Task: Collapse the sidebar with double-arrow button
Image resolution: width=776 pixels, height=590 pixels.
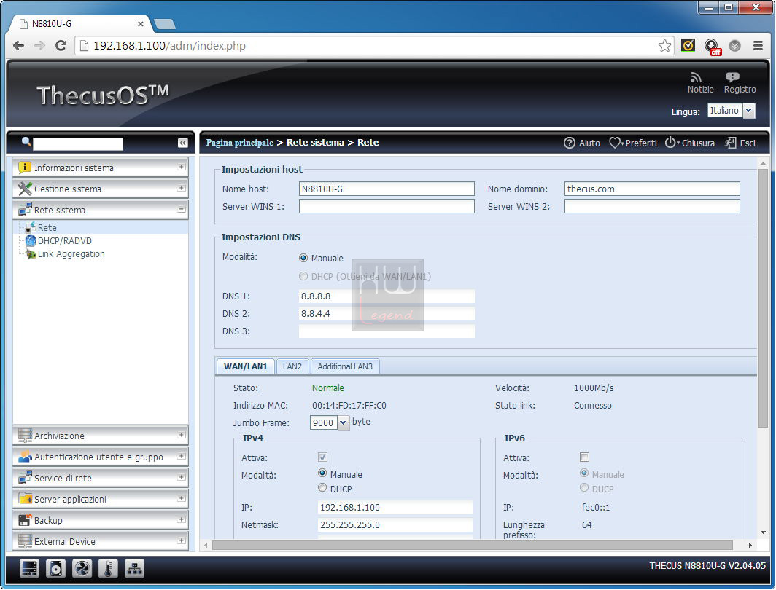Action: 182,143
